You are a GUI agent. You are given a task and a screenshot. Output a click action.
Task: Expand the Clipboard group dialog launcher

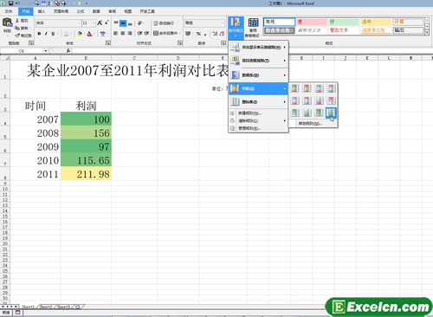coord(30,43)
